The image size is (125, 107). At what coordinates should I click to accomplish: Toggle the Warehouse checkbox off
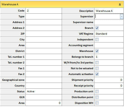point(97,51)
